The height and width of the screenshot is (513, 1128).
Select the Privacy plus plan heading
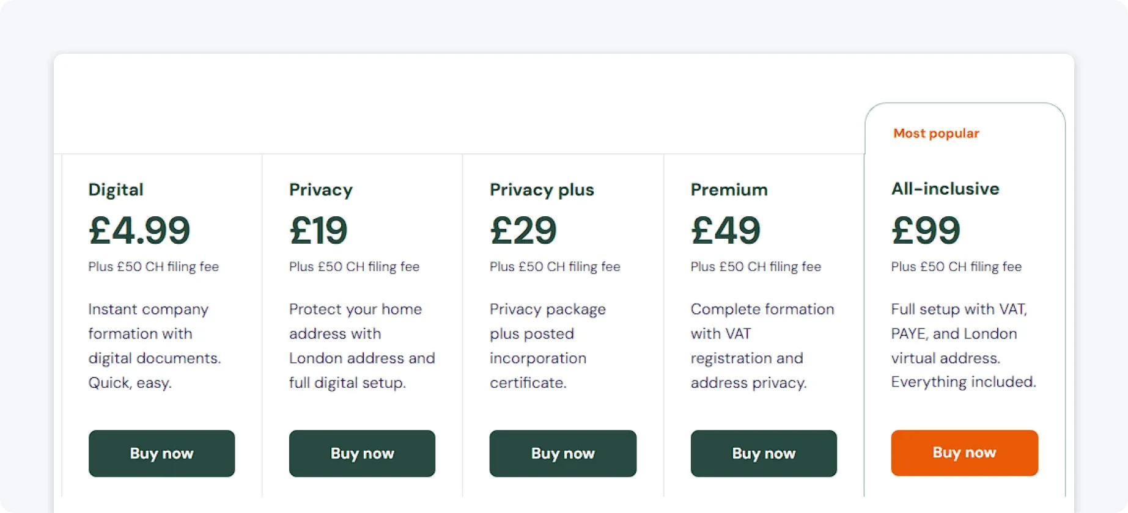click(541, 189)
